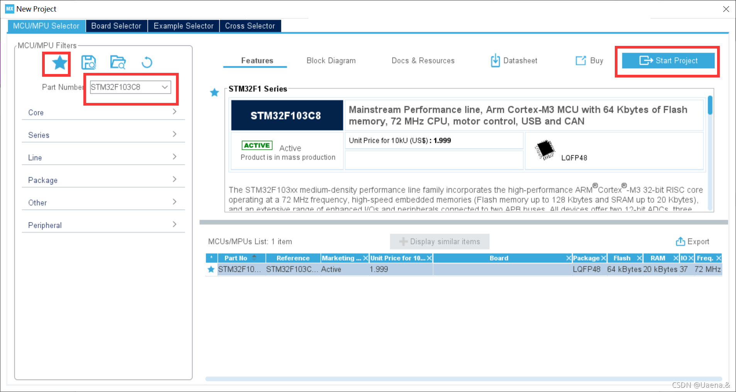Click the 64 kBytes flash cell

pyautogui.click(x=624, y=269)
